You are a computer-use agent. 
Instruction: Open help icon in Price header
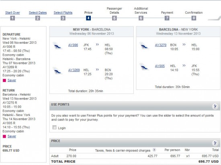click(x=215, y=143)
